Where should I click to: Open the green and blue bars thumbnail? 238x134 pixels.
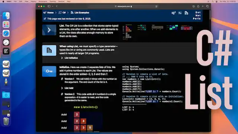click(172, 27)
